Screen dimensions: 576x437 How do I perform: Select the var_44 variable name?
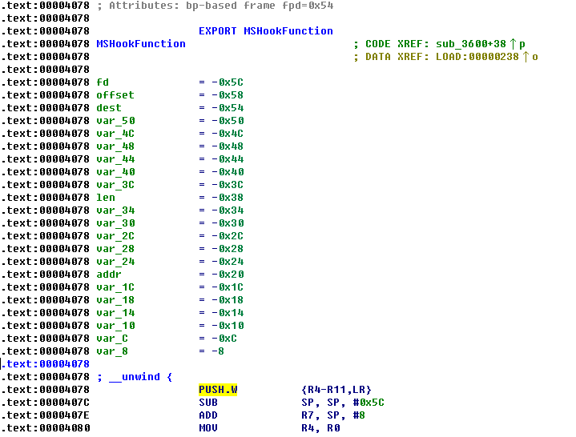point(115,159)
